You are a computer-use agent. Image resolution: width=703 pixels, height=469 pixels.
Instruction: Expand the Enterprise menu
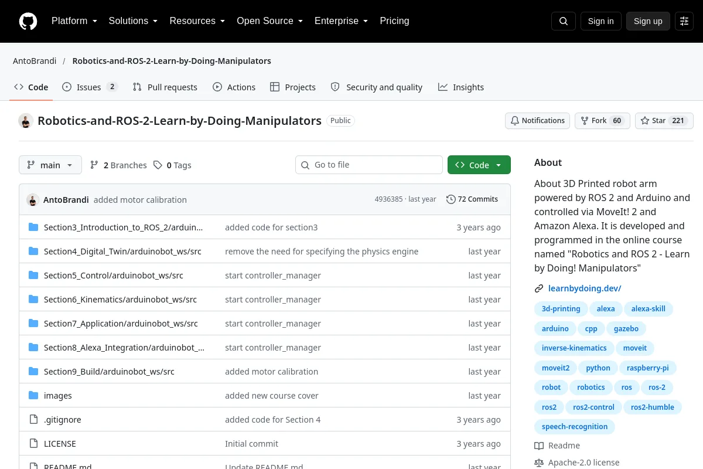[341, 21]
